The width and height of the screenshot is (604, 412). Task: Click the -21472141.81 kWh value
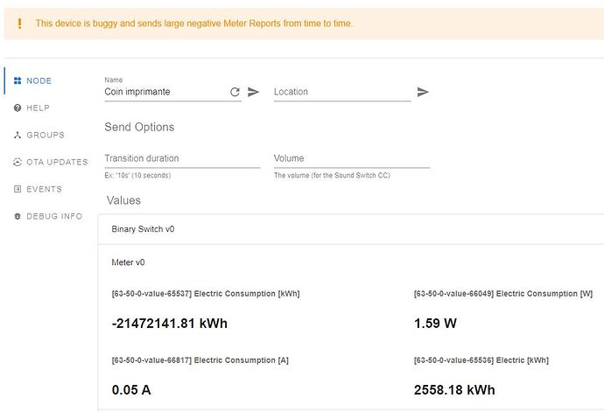point(170,324)
